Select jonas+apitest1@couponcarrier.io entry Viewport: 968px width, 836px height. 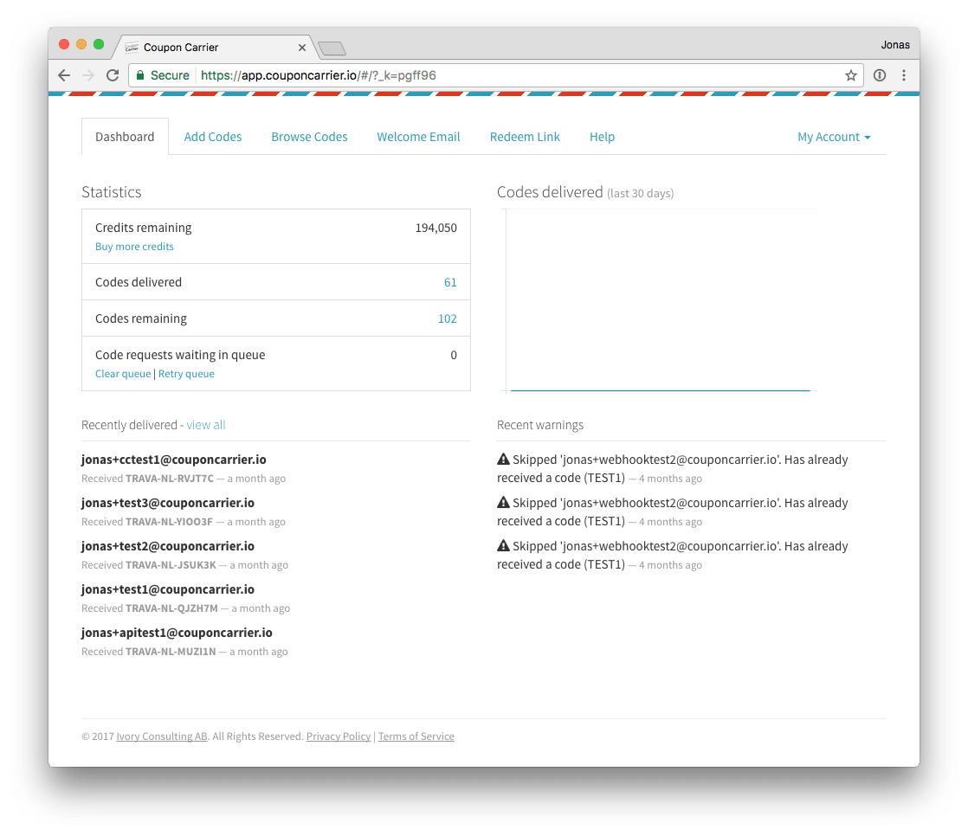click(x=177, y=632)
